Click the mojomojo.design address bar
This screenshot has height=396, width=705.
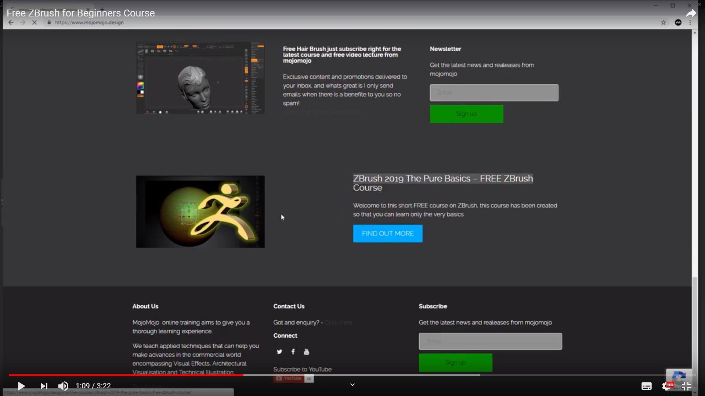[x=89, y=22]
